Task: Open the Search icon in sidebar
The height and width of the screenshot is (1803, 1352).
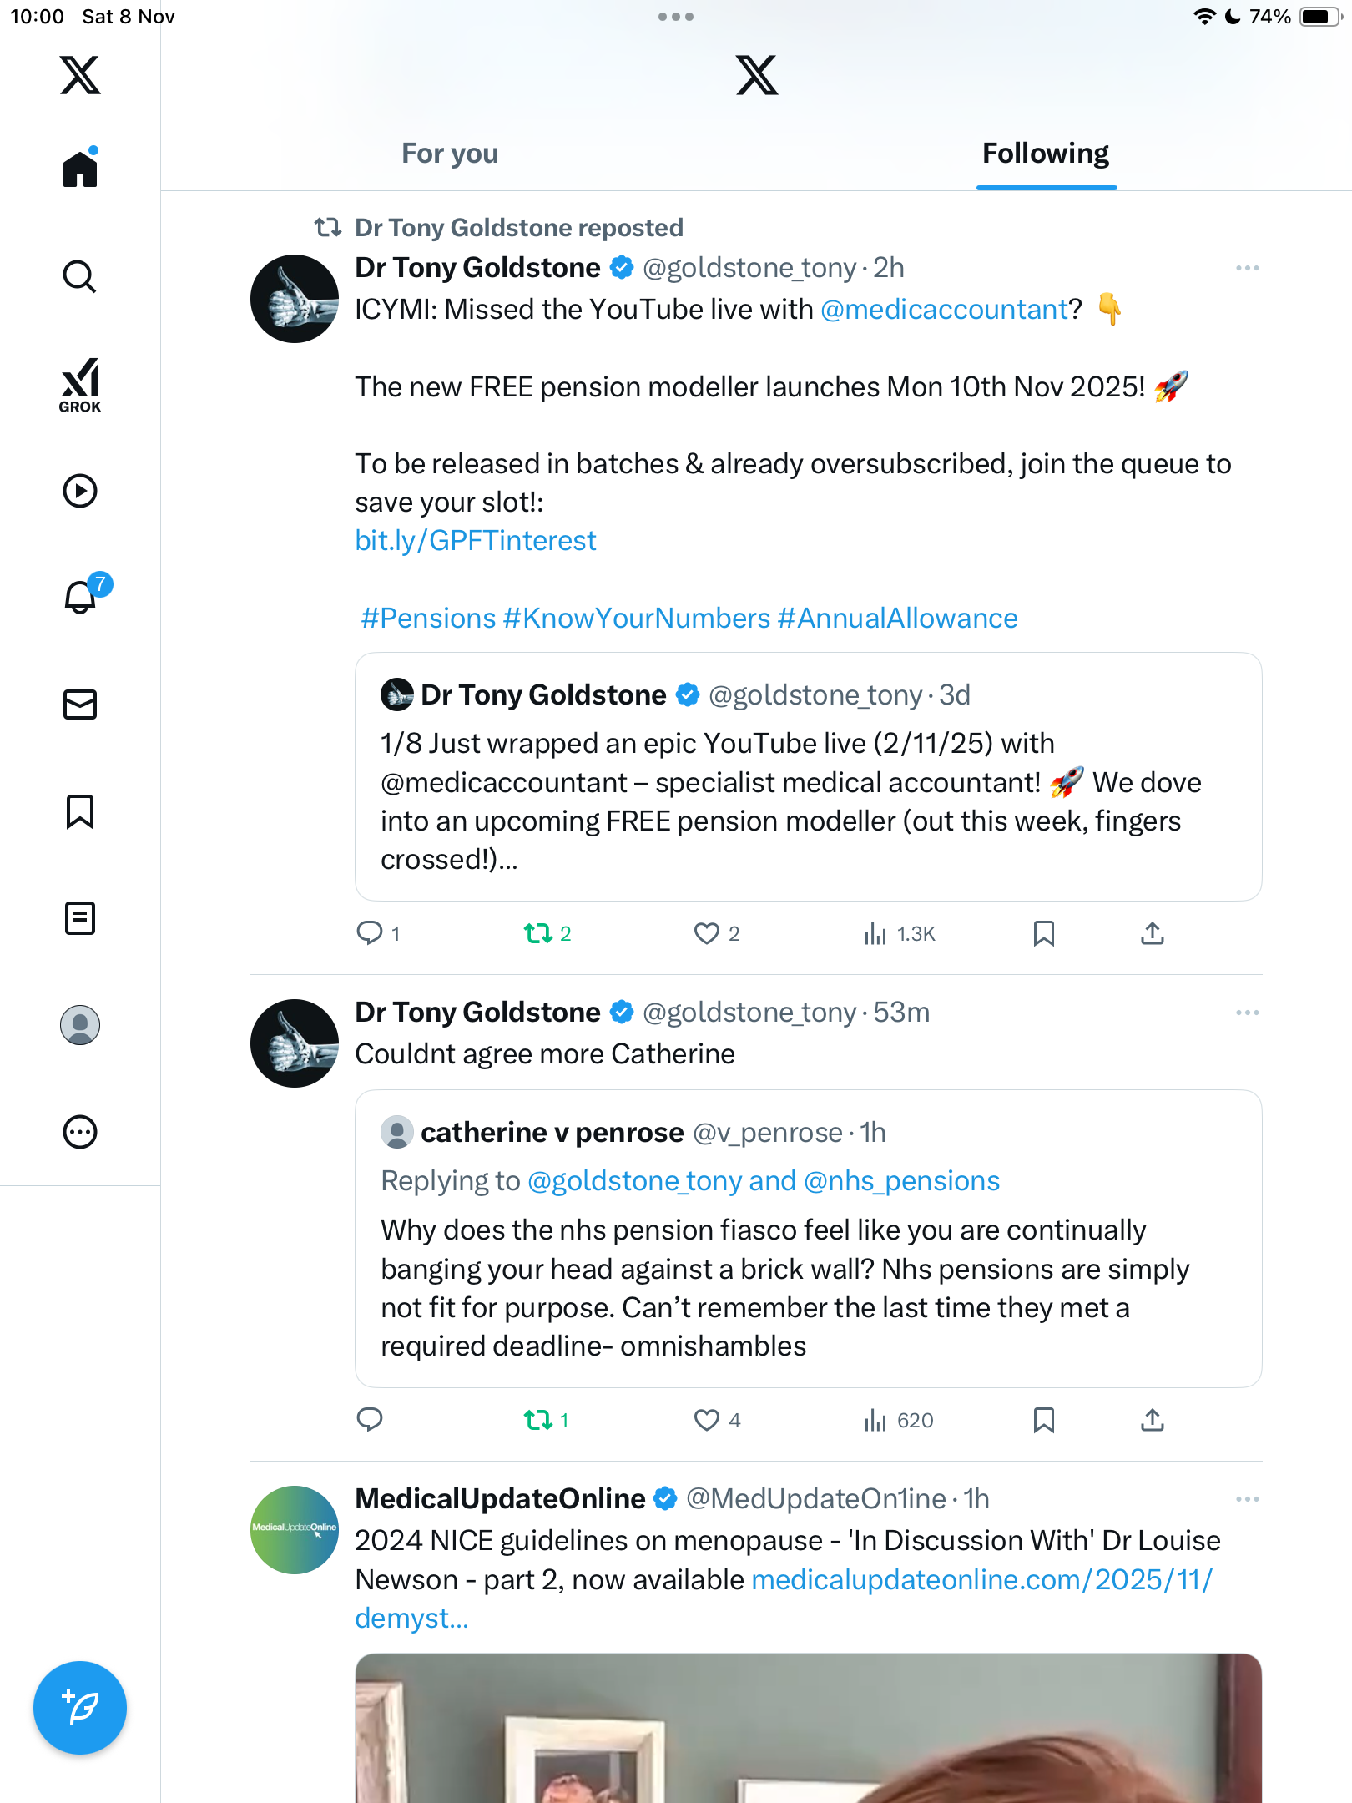Action: point(80,277)
